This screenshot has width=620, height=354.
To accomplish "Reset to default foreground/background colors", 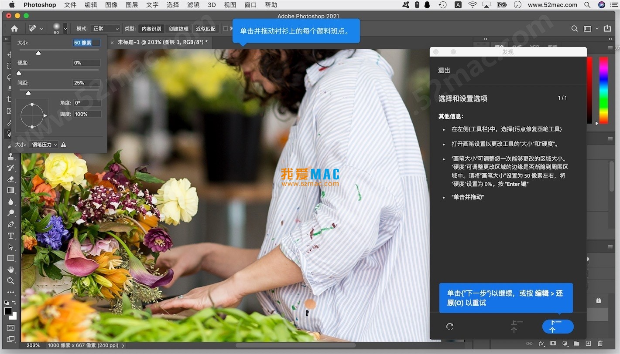I will [7, 303].
